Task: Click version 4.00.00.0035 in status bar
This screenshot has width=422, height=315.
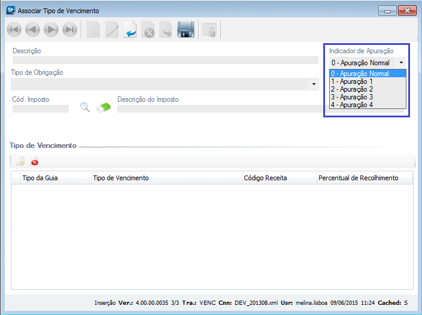Action: coord(152,303)
